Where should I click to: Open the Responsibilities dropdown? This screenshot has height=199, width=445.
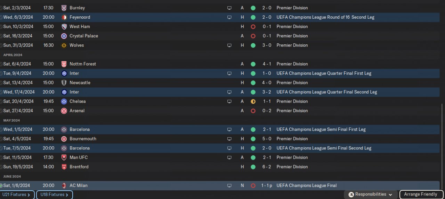click(x=371, y=194)
